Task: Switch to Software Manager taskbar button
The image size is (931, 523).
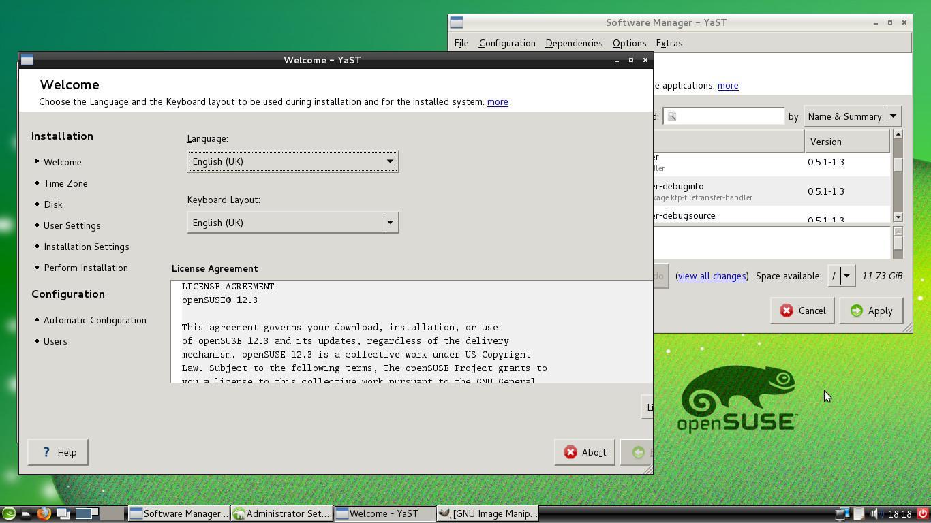Action: [x=179, y=513]
